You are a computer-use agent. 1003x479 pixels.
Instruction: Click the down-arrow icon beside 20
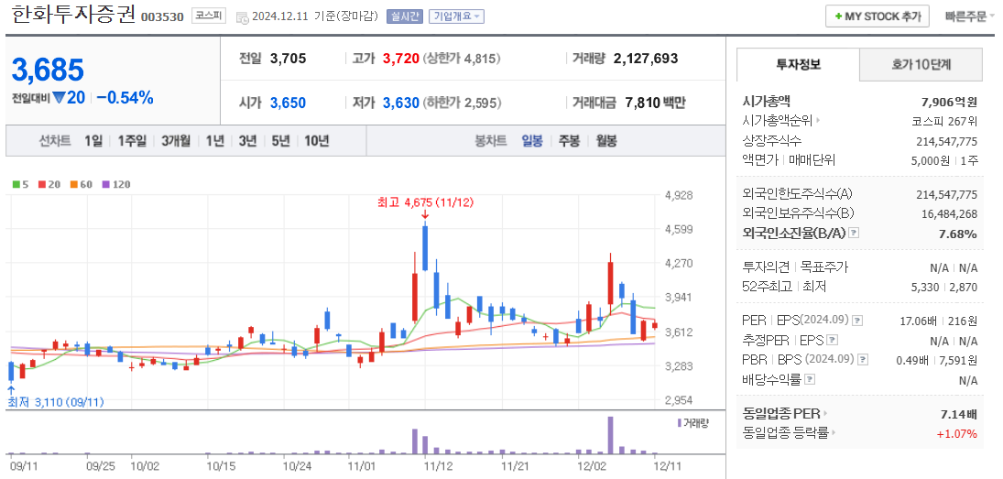(60, 99)
